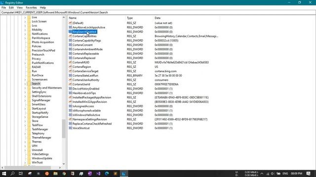Open the Edit menu
The image size is (316, 177).
(x=11, y=8)
